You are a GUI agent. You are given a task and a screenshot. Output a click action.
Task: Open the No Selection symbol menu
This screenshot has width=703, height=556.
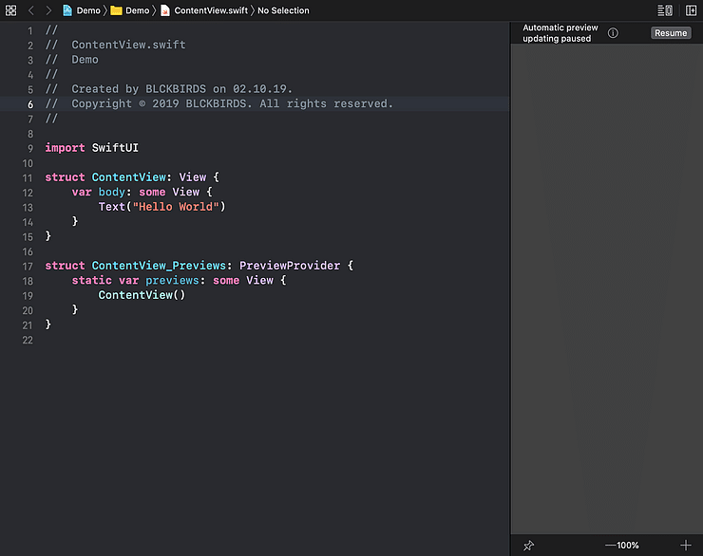(283, 10)
